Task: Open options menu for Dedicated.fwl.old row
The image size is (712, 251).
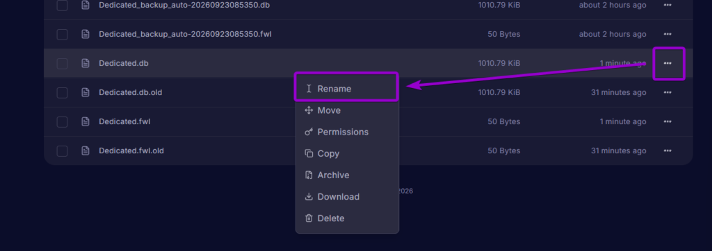Action: 667,150
